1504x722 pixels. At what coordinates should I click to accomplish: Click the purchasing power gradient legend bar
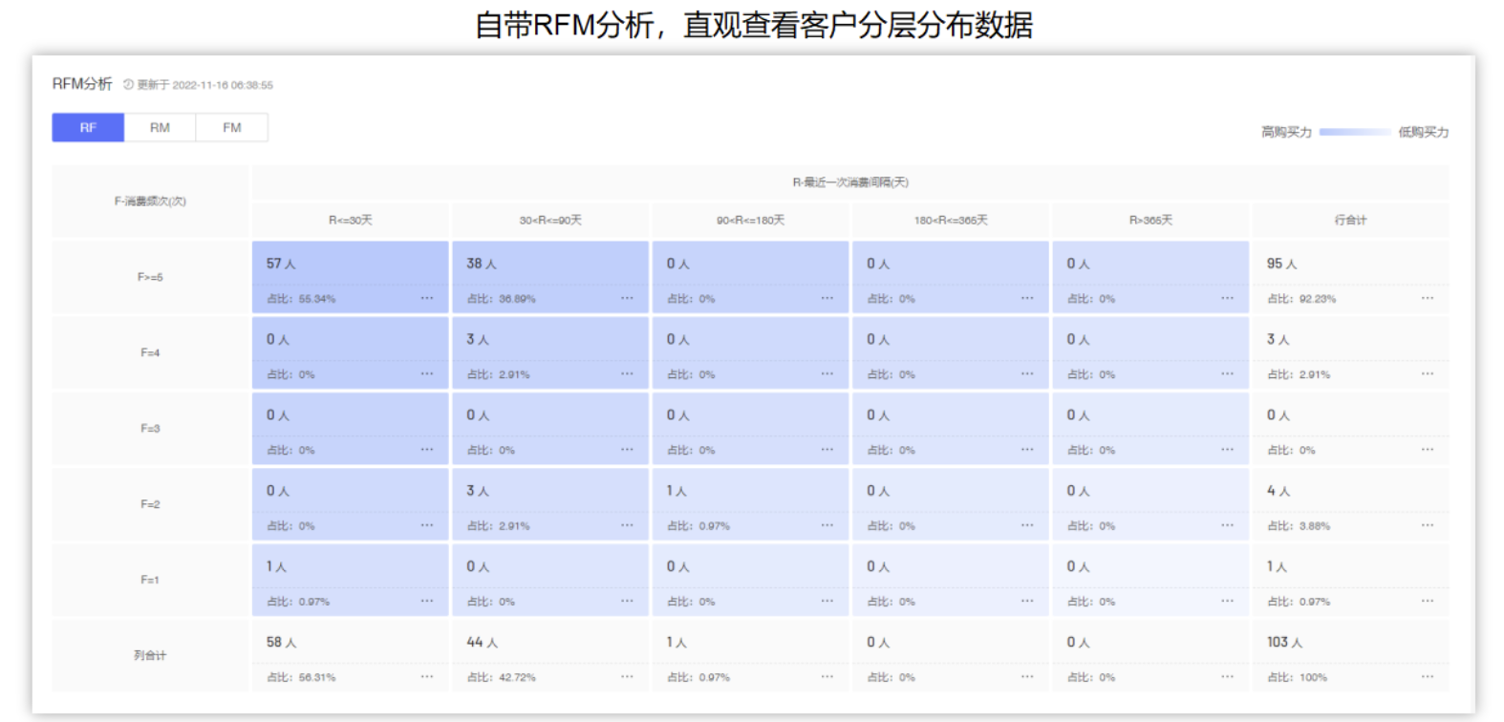click(x=1355, y=132)
